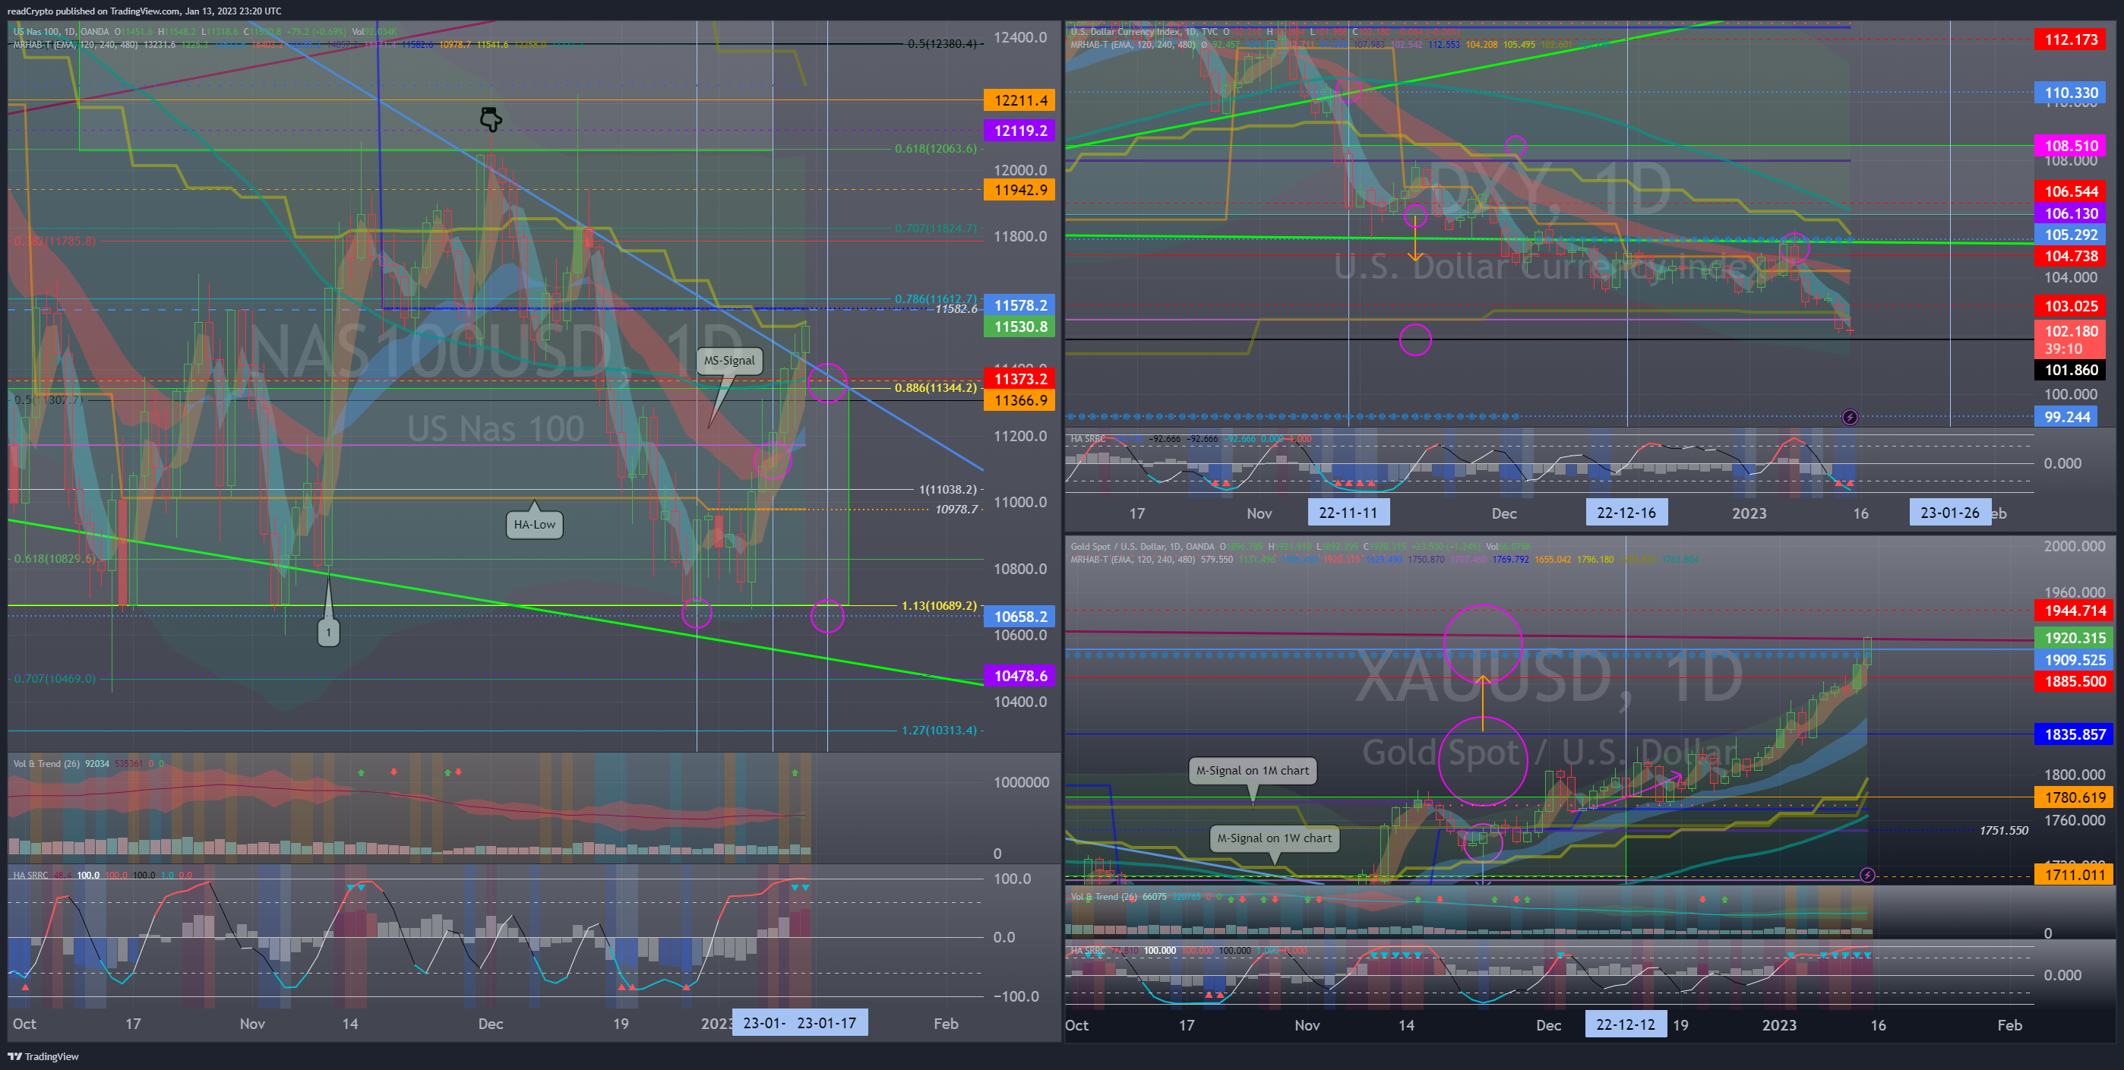Click the blue 11578.2 price label
The width and height of the screenshot is (2124, 1070).
(1020, 305)
